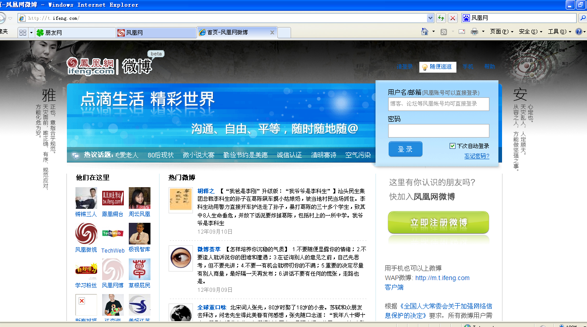Click the Read Mail envelope icon
The height and width of the screenshot is (327, 587).
462,32
